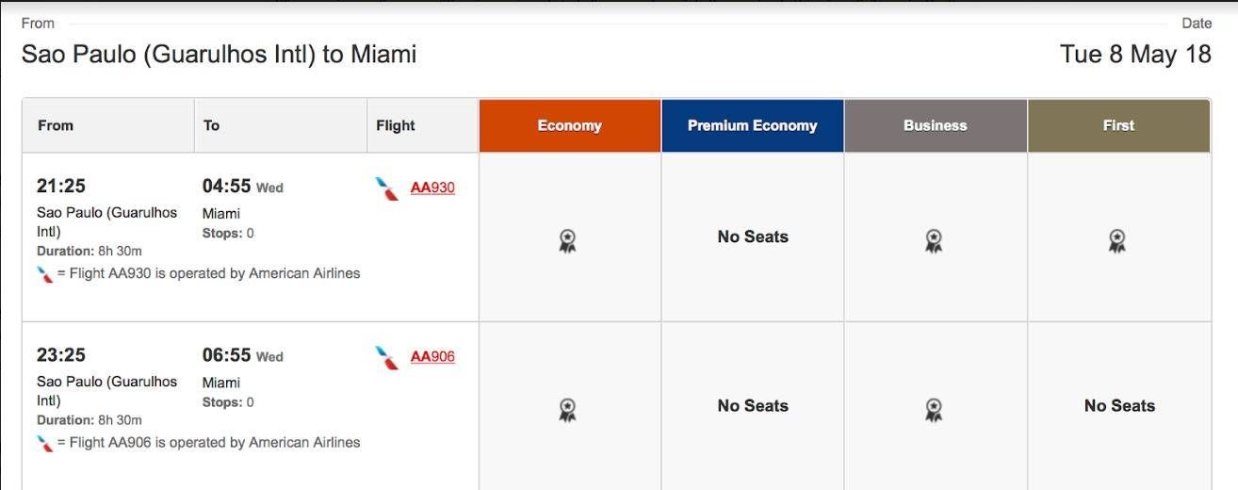Viewport: 1238px width, 490px height.
Task: Click American Airlines logo beside AA930 link
Action: coord(387,188)
